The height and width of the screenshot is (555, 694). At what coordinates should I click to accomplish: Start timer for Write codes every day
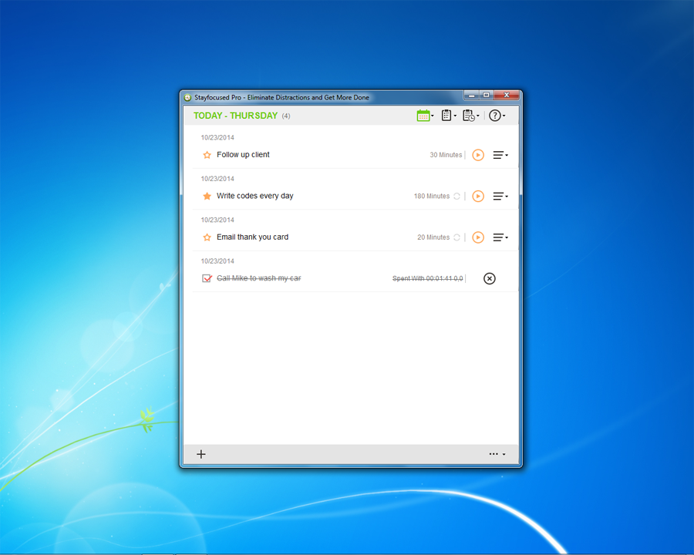point(478,197)
